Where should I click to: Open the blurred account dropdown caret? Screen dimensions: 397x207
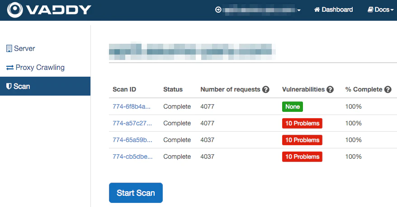tap(299, 10)
